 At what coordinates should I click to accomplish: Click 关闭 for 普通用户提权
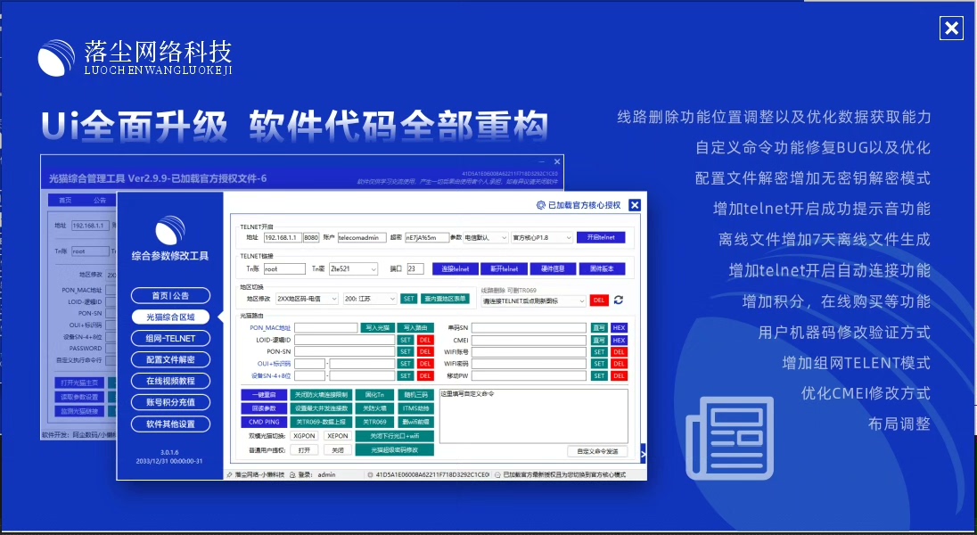coord(338,450)
